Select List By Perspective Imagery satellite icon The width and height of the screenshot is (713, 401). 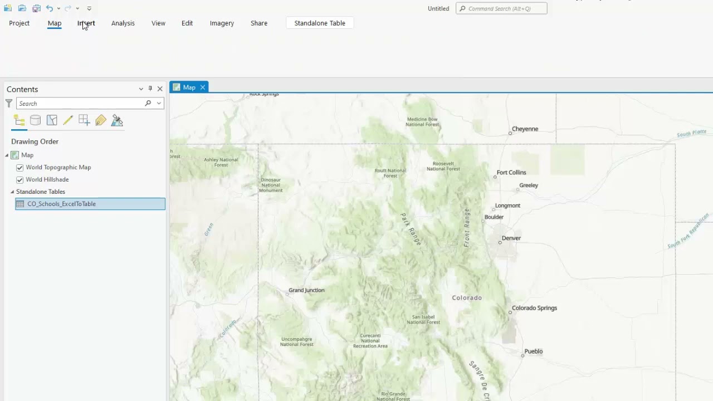tap(117, 120)
